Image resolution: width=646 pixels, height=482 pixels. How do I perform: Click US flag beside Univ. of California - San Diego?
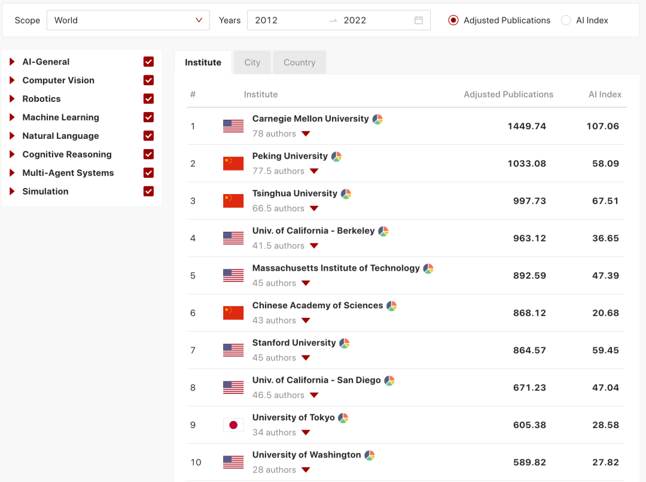point(233,387)
